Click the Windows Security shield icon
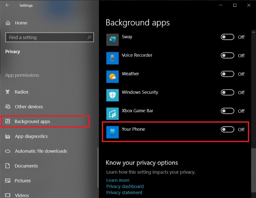 [113, 95]
